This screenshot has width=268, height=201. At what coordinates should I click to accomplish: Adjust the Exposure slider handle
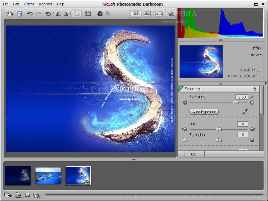236,103
